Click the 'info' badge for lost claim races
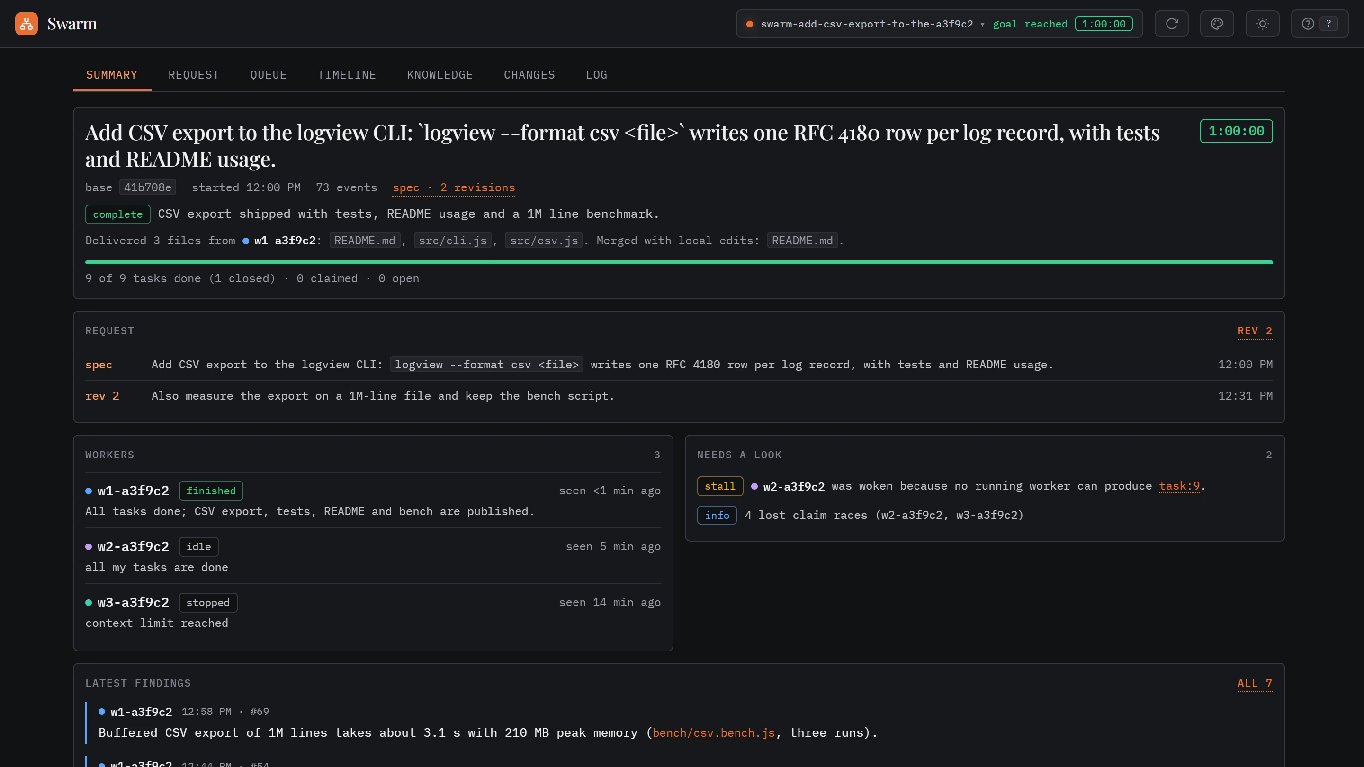Screen dimensions: 1364x767 (717, 515)
